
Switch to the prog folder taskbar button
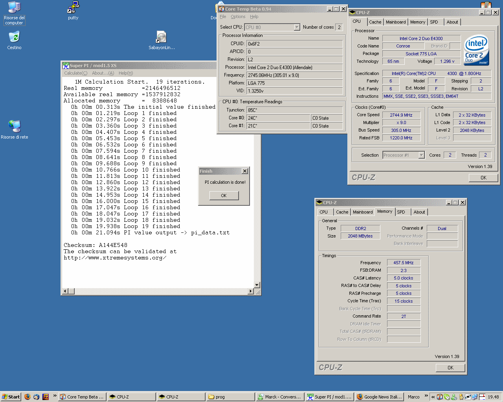(x=230, y=397)
